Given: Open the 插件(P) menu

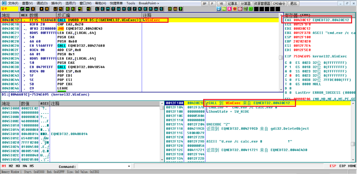Looking at the screenshot, I should [57, 3].
